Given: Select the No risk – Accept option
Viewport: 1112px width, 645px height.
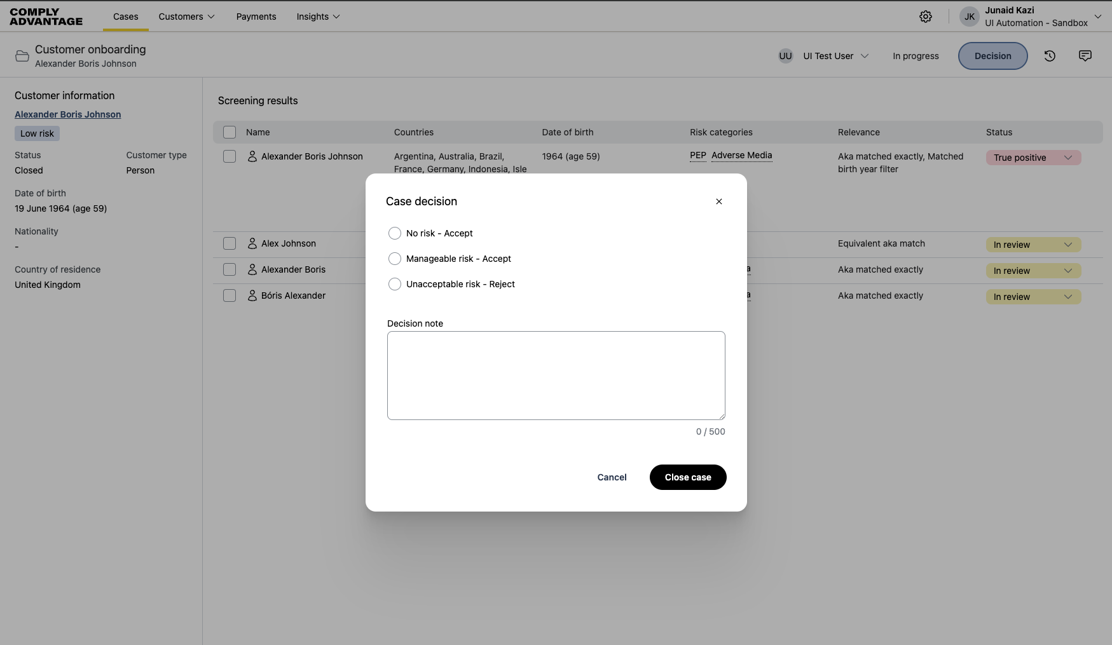Looking at the screenshot, I should [395, 233].
